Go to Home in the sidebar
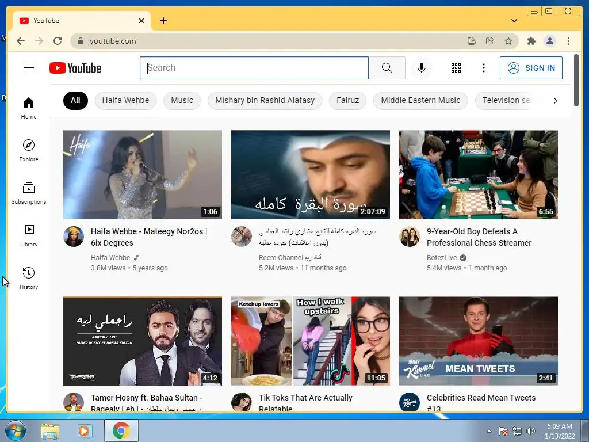Viewport: 589px width, 442px height. pos(29,108)
